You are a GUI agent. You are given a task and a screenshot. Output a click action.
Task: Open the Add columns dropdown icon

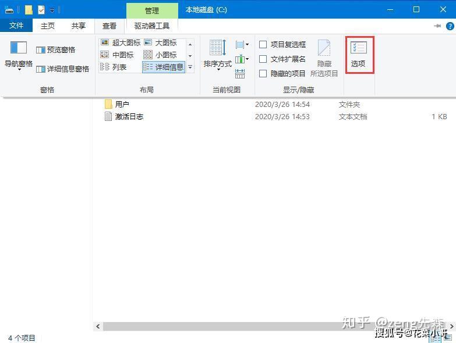coord(242,59)
